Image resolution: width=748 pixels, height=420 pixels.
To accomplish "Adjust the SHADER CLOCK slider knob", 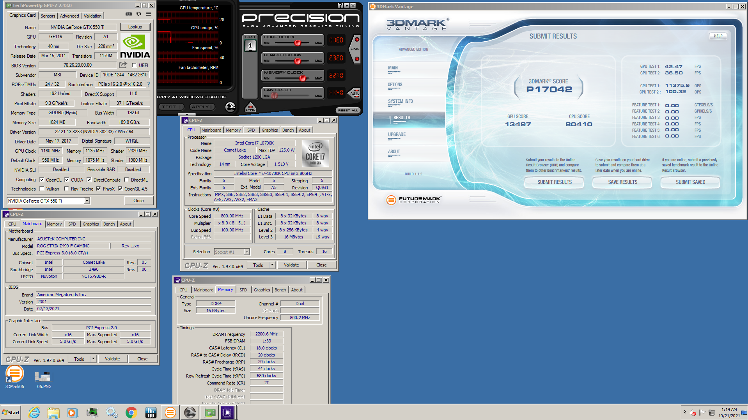I will coord(298,61).
